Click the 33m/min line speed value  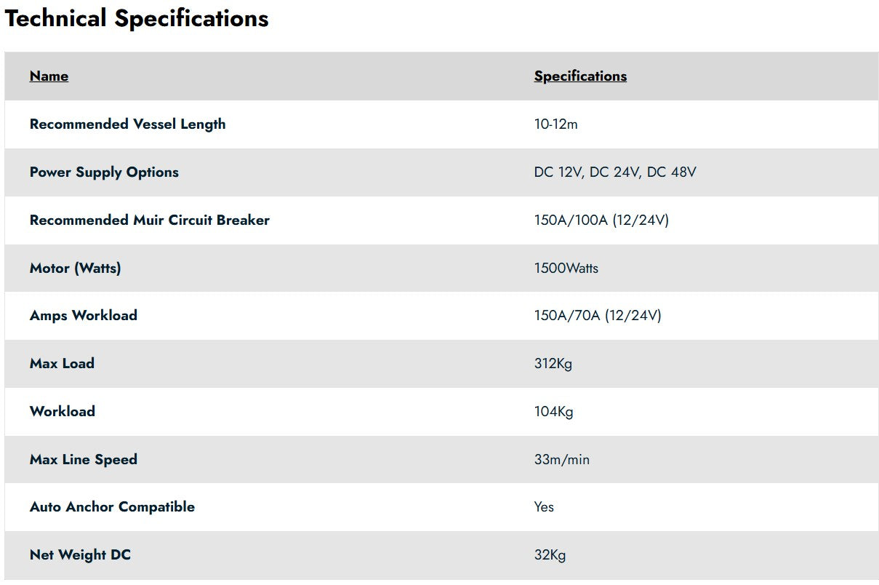tap(561, 460)
